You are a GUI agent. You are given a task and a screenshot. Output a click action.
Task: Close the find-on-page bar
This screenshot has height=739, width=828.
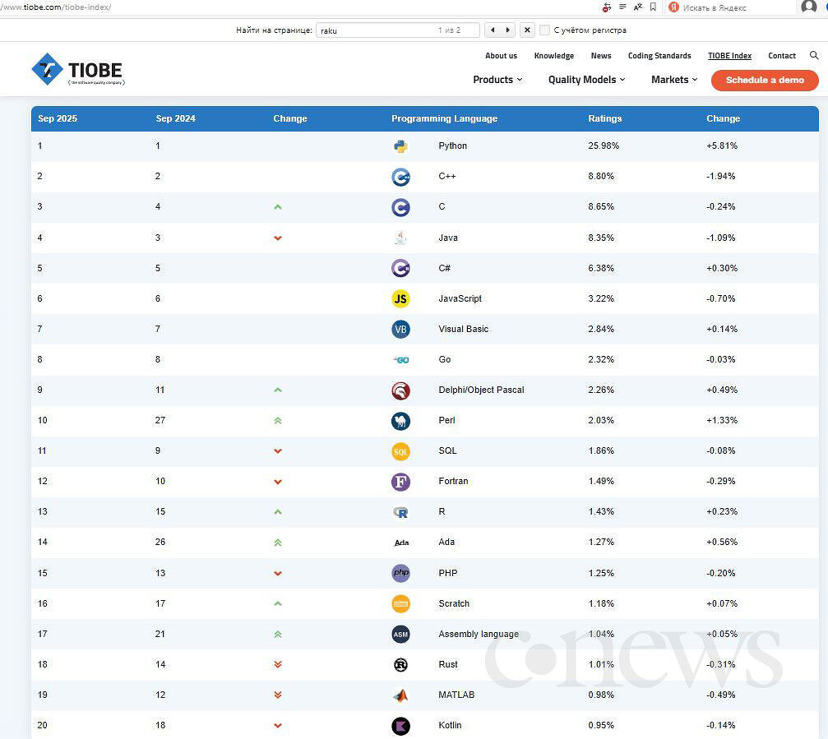(527, 30)
